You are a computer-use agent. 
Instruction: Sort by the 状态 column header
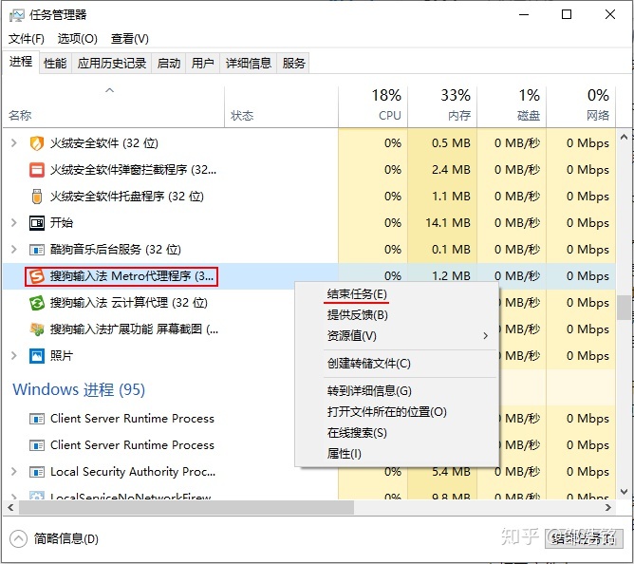click(282, 106)
